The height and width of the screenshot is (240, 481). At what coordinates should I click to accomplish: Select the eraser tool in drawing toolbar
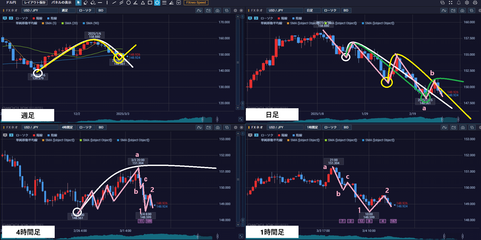click(x=86, y=3)
